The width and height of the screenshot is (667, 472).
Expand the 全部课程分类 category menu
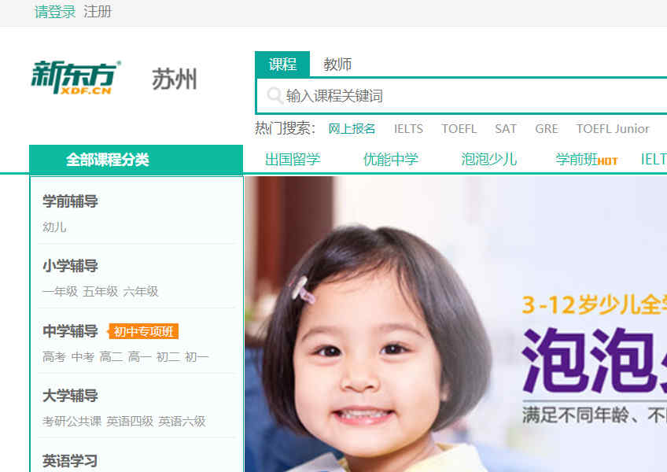(x=136, y=160)
